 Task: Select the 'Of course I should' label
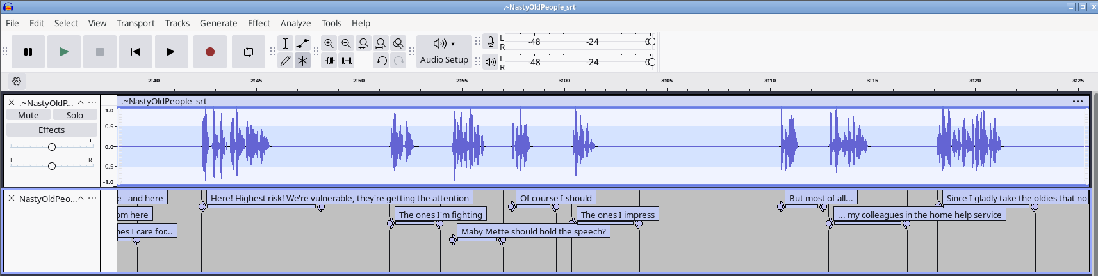[x=555, y=198]
